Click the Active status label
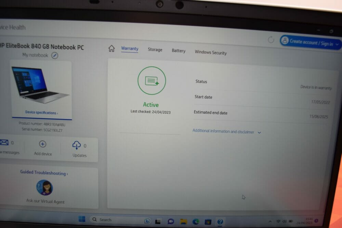This screenshot has width=342, height=228. point(151,105)
